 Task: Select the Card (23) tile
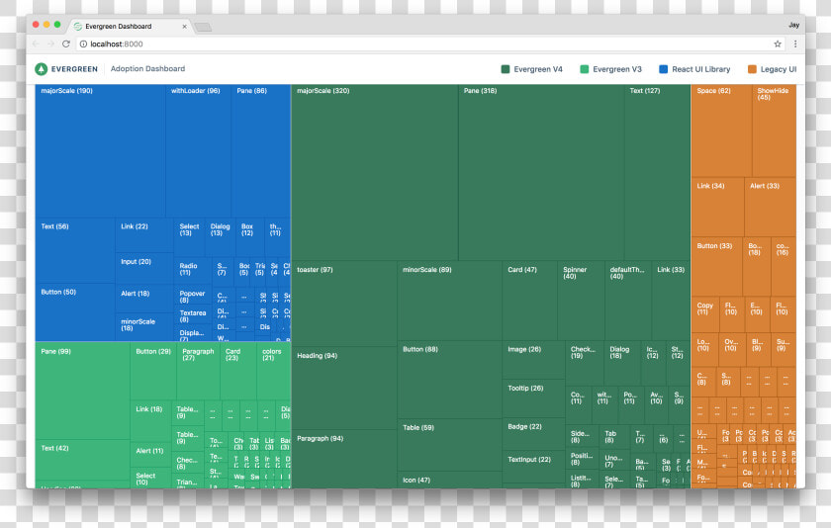(x=238, y=371)
